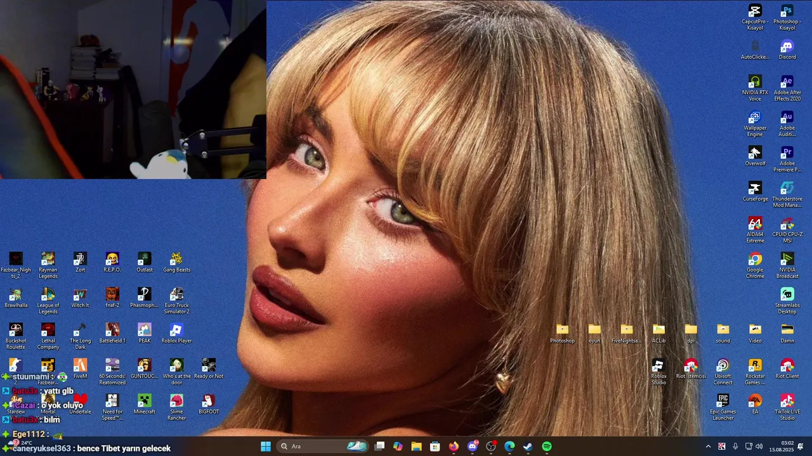Image resolution: width=812 pixels, height=456 pixels.
Task: Select the FiveM desktop shortcut
Action: (x=80, y=369)
